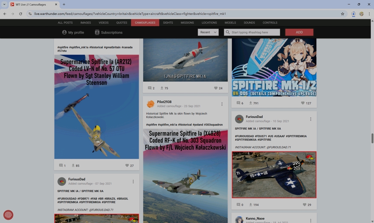The image size is (374, 223).
Task: Like the 8K DDS post (127)
Action: (303, 103)
